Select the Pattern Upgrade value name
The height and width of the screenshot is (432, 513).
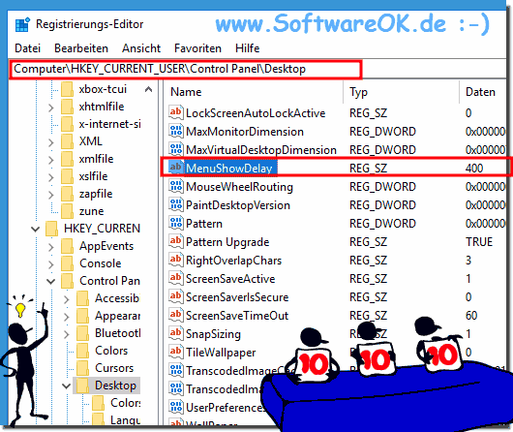pyautogui.click(x=227, y=242)
